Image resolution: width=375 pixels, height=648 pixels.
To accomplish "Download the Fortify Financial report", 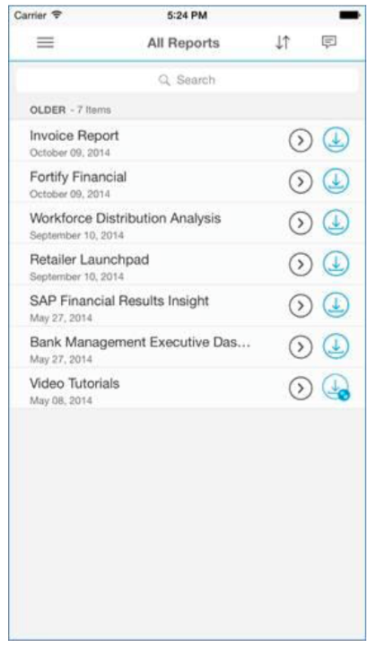I will 336,181.
